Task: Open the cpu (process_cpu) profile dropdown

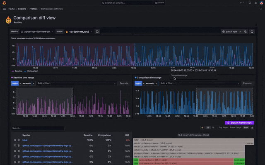Action: click(x=79, y=32)
